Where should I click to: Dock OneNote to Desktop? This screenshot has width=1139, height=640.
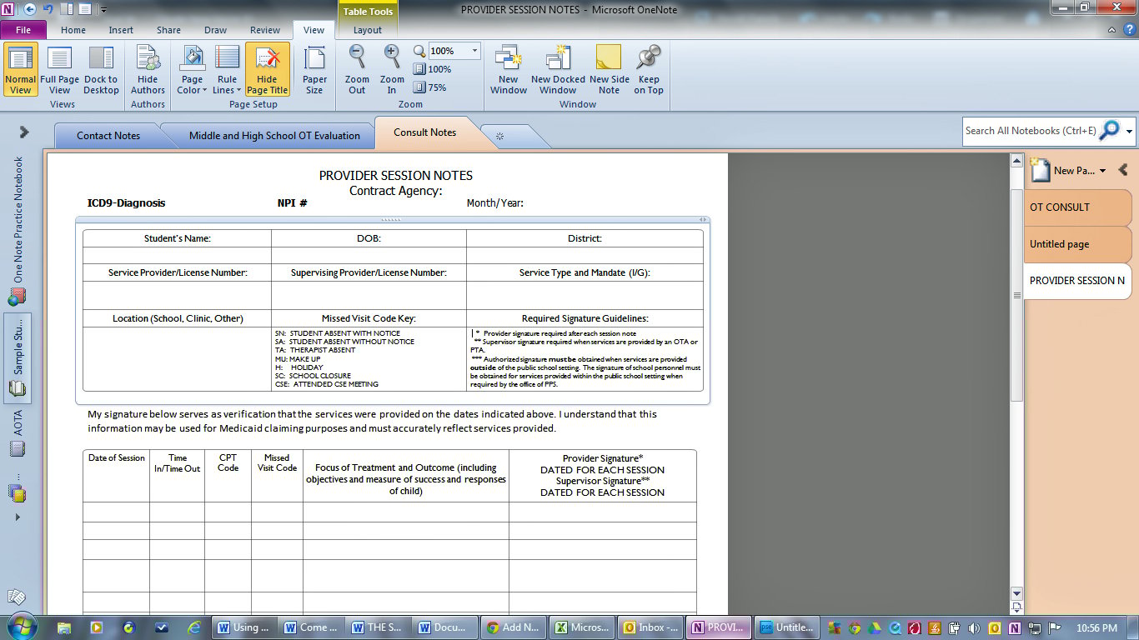tap(101, 70)
